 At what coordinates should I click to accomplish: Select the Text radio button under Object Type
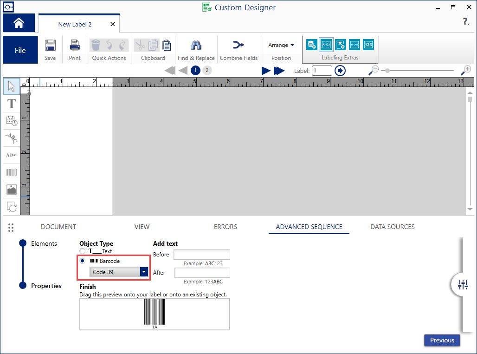click(82, 251)
